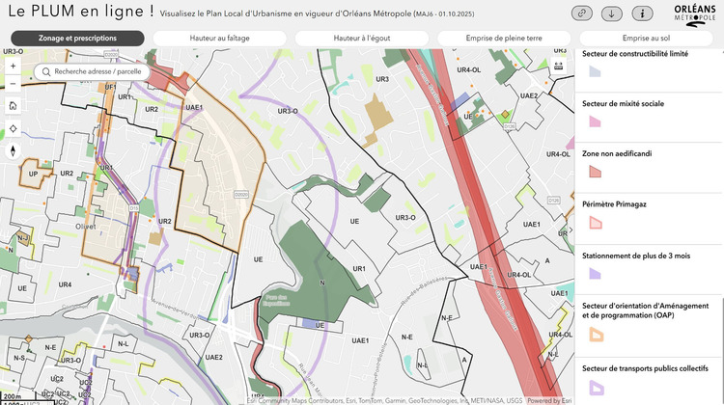This screenshot has width=724, height=405.
Task: Click the OAP orange legend swatch
Action: point(596,335)
